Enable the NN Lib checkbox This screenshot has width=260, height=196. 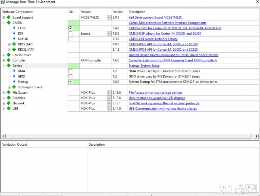[70, 39]
